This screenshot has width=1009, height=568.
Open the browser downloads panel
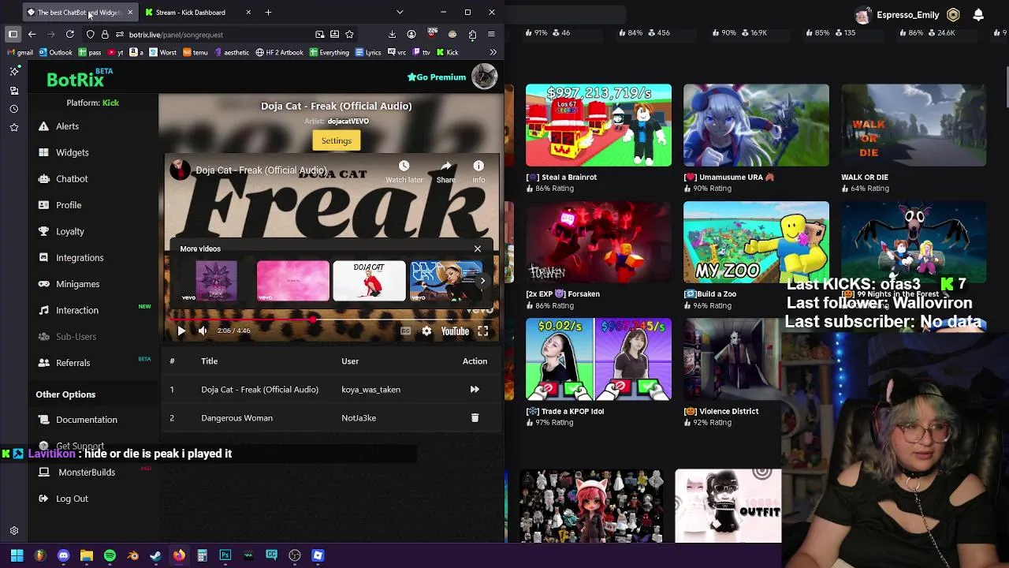[x=392, y=35]
